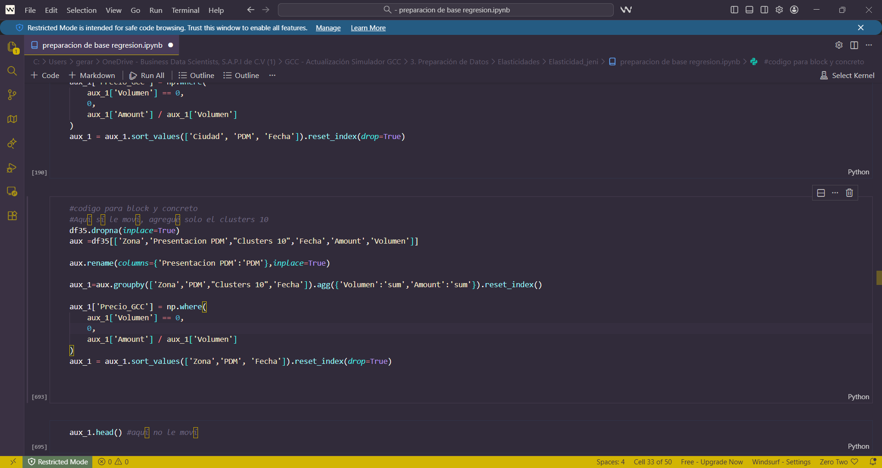Go back with the navigation arrow
The height and width of the screenshot is (468, 882).
coord(251,10)
